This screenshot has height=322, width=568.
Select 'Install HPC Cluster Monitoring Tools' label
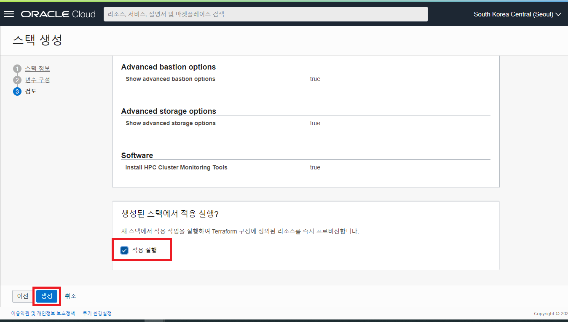[176, 167]
